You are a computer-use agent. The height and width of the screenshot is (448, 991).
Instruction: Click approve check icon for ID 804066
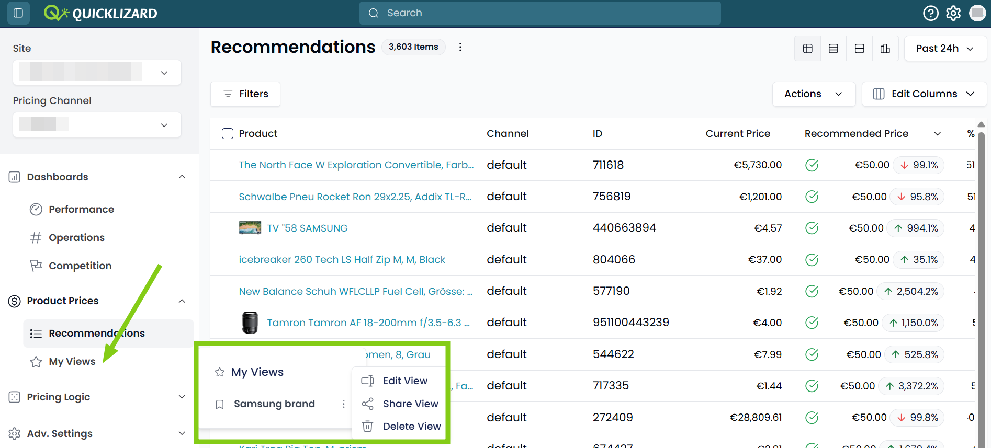pyautogui.click(x=812, y=260)
